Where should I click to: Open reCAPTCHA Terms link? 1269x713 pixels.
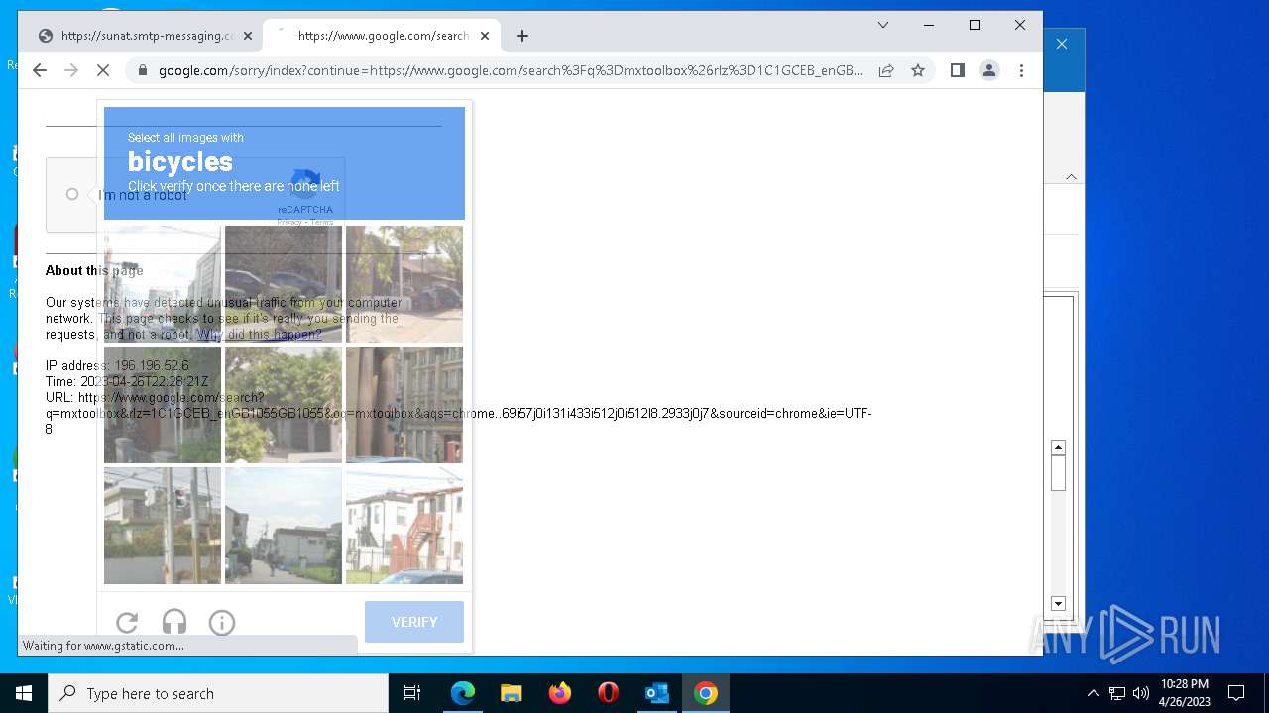[x=322, y=222]
